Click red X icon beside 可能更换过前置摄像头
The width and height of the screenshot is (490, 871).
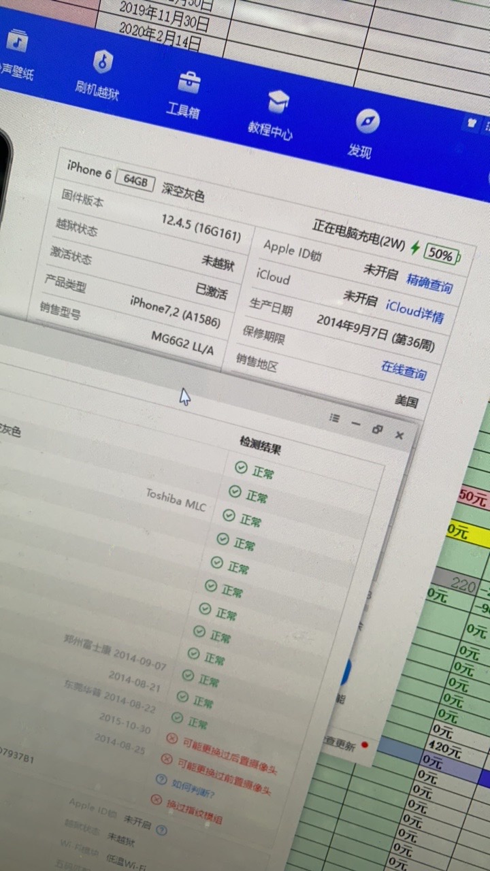[166, 759]
